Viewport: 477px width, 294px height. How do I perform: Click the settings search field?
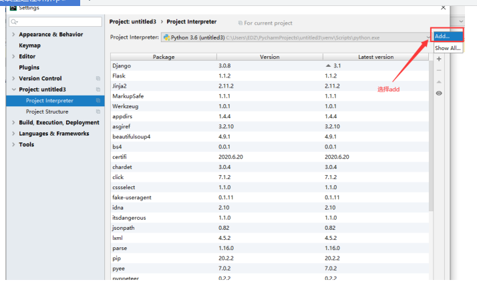point(55,22)
